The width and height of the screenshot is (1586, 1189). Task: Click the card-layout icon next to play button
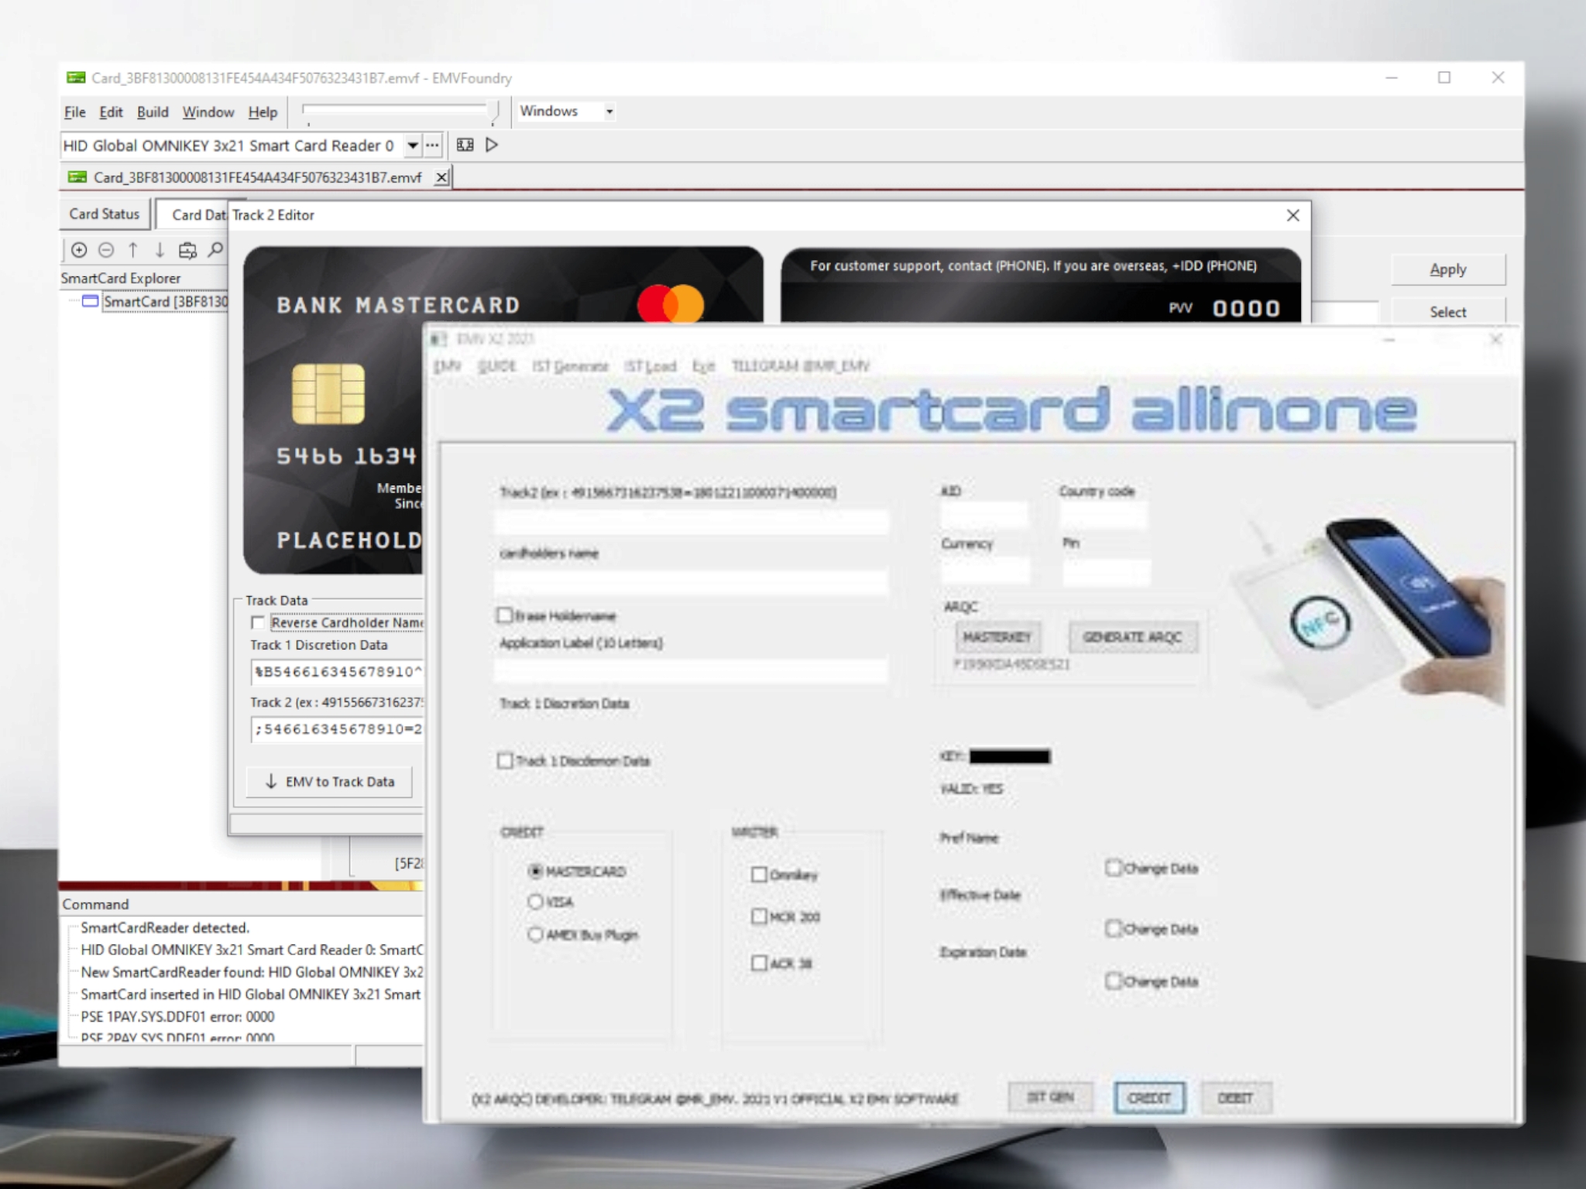click(x=465, y=145)
